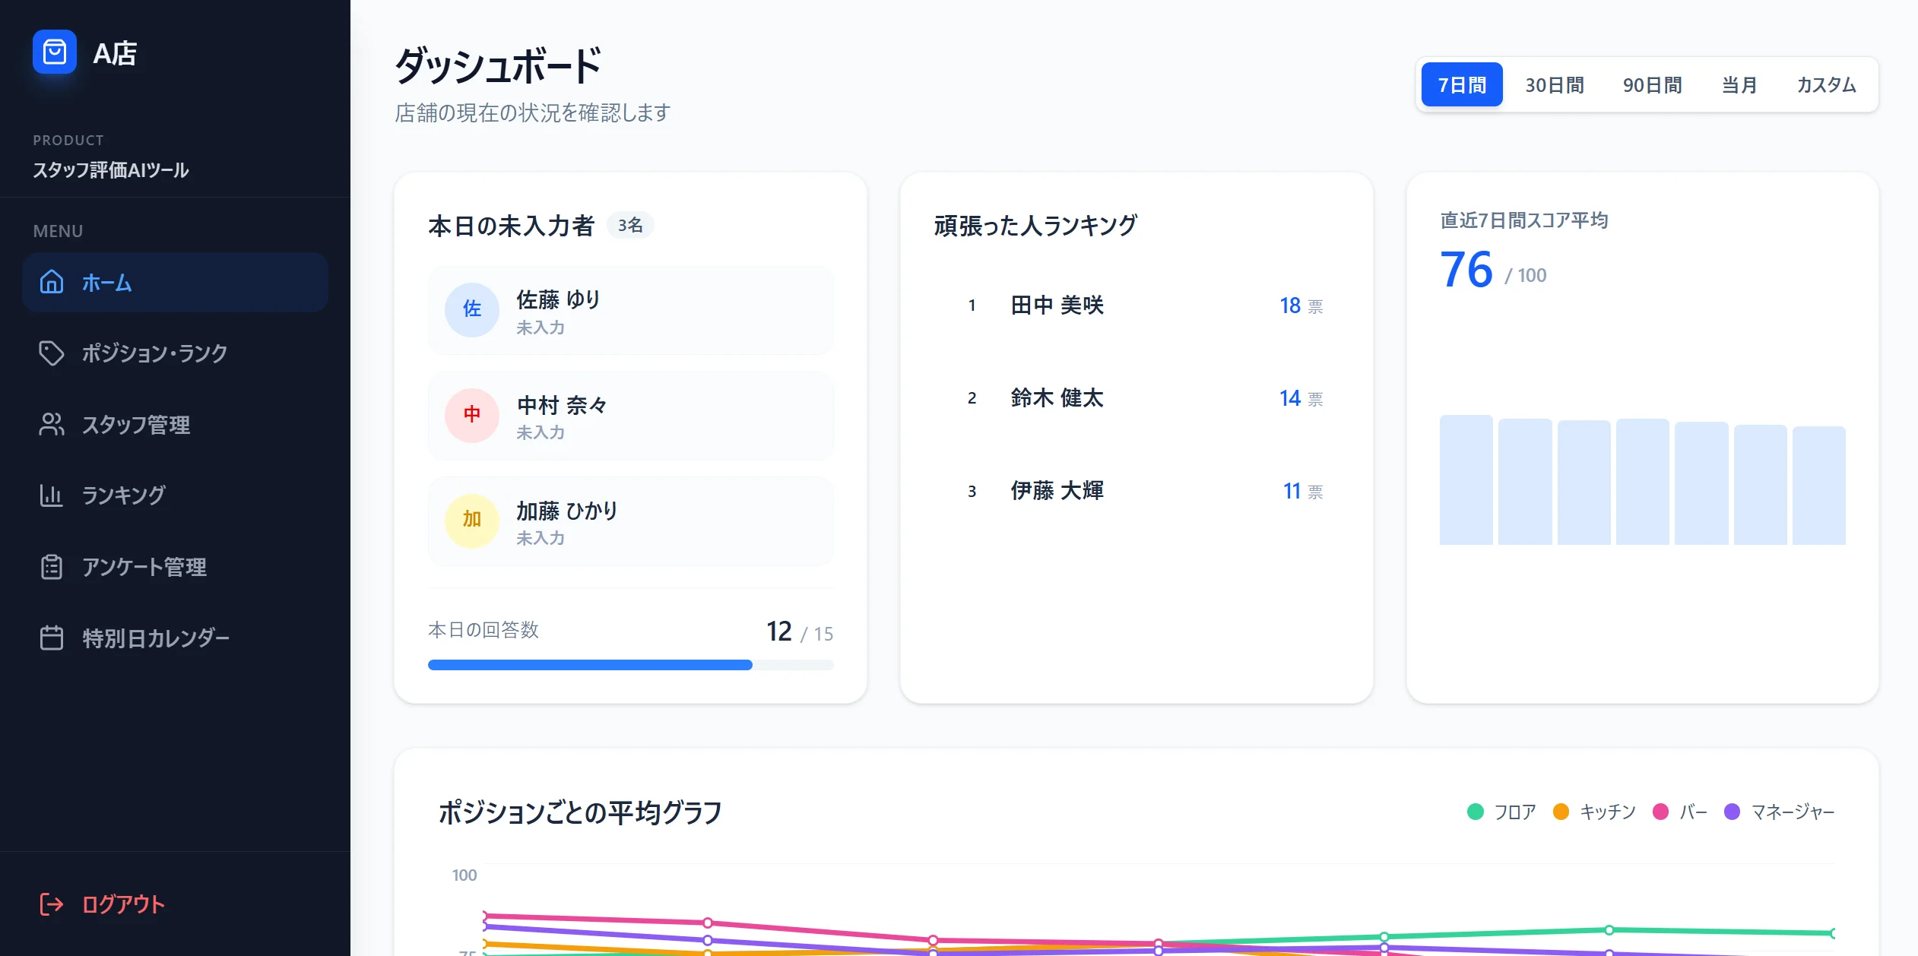Toggle the フロア legend series

(x=1501, y=812)
